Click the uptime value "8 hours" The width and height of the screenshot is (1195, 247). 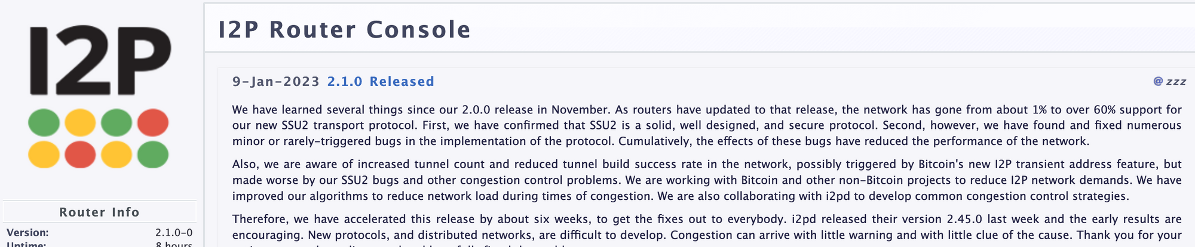174,244
